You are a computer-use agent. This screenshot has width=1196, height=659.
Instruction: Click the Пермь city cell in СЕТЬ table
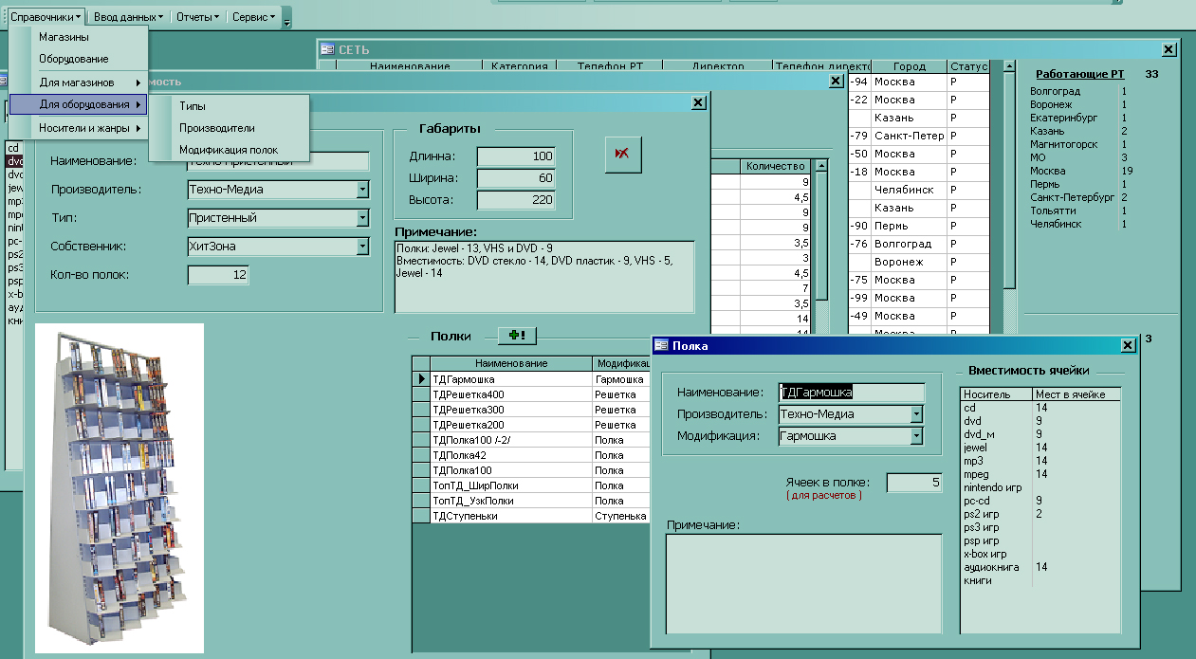pyautogui.click(x=909, y=226)
